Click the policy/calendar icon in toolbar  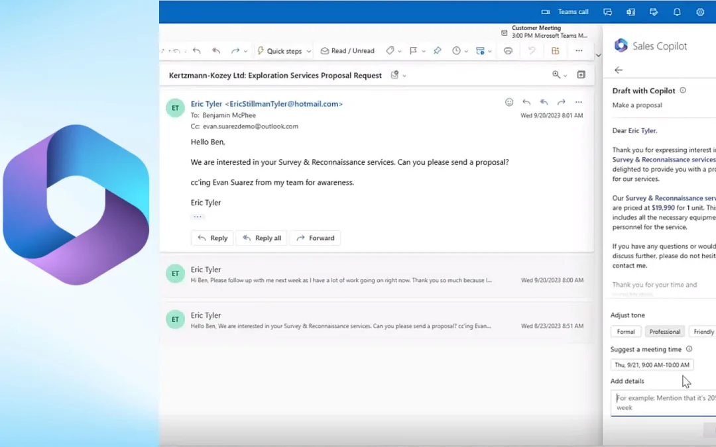[x=480, y=50]
